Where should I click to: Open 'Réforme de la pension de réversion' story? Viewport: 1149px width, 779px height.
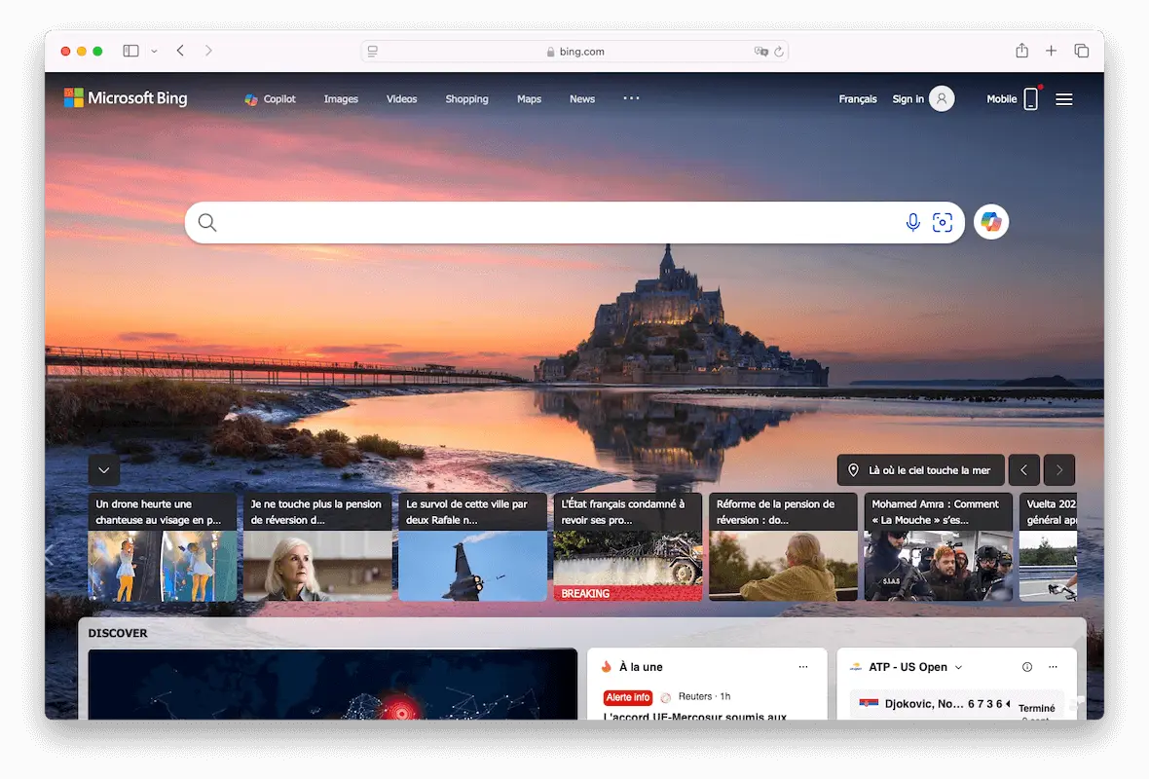[783, 546]
